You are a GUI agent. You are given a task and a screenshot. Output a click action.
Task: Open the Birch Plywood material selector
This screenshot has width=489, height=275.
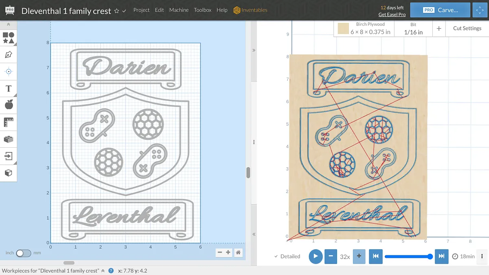(364, 28)
